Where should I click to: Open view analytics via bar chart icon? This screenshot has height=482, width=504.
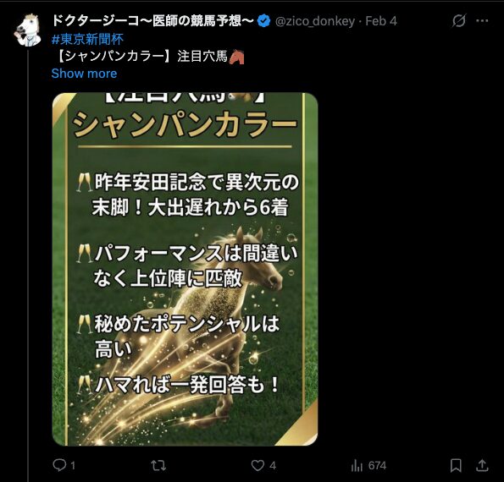point(357,465)
